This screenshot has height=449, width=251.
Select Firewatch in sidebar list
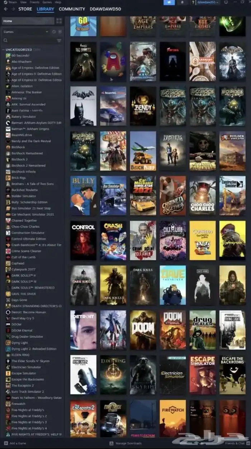(18, 404)
